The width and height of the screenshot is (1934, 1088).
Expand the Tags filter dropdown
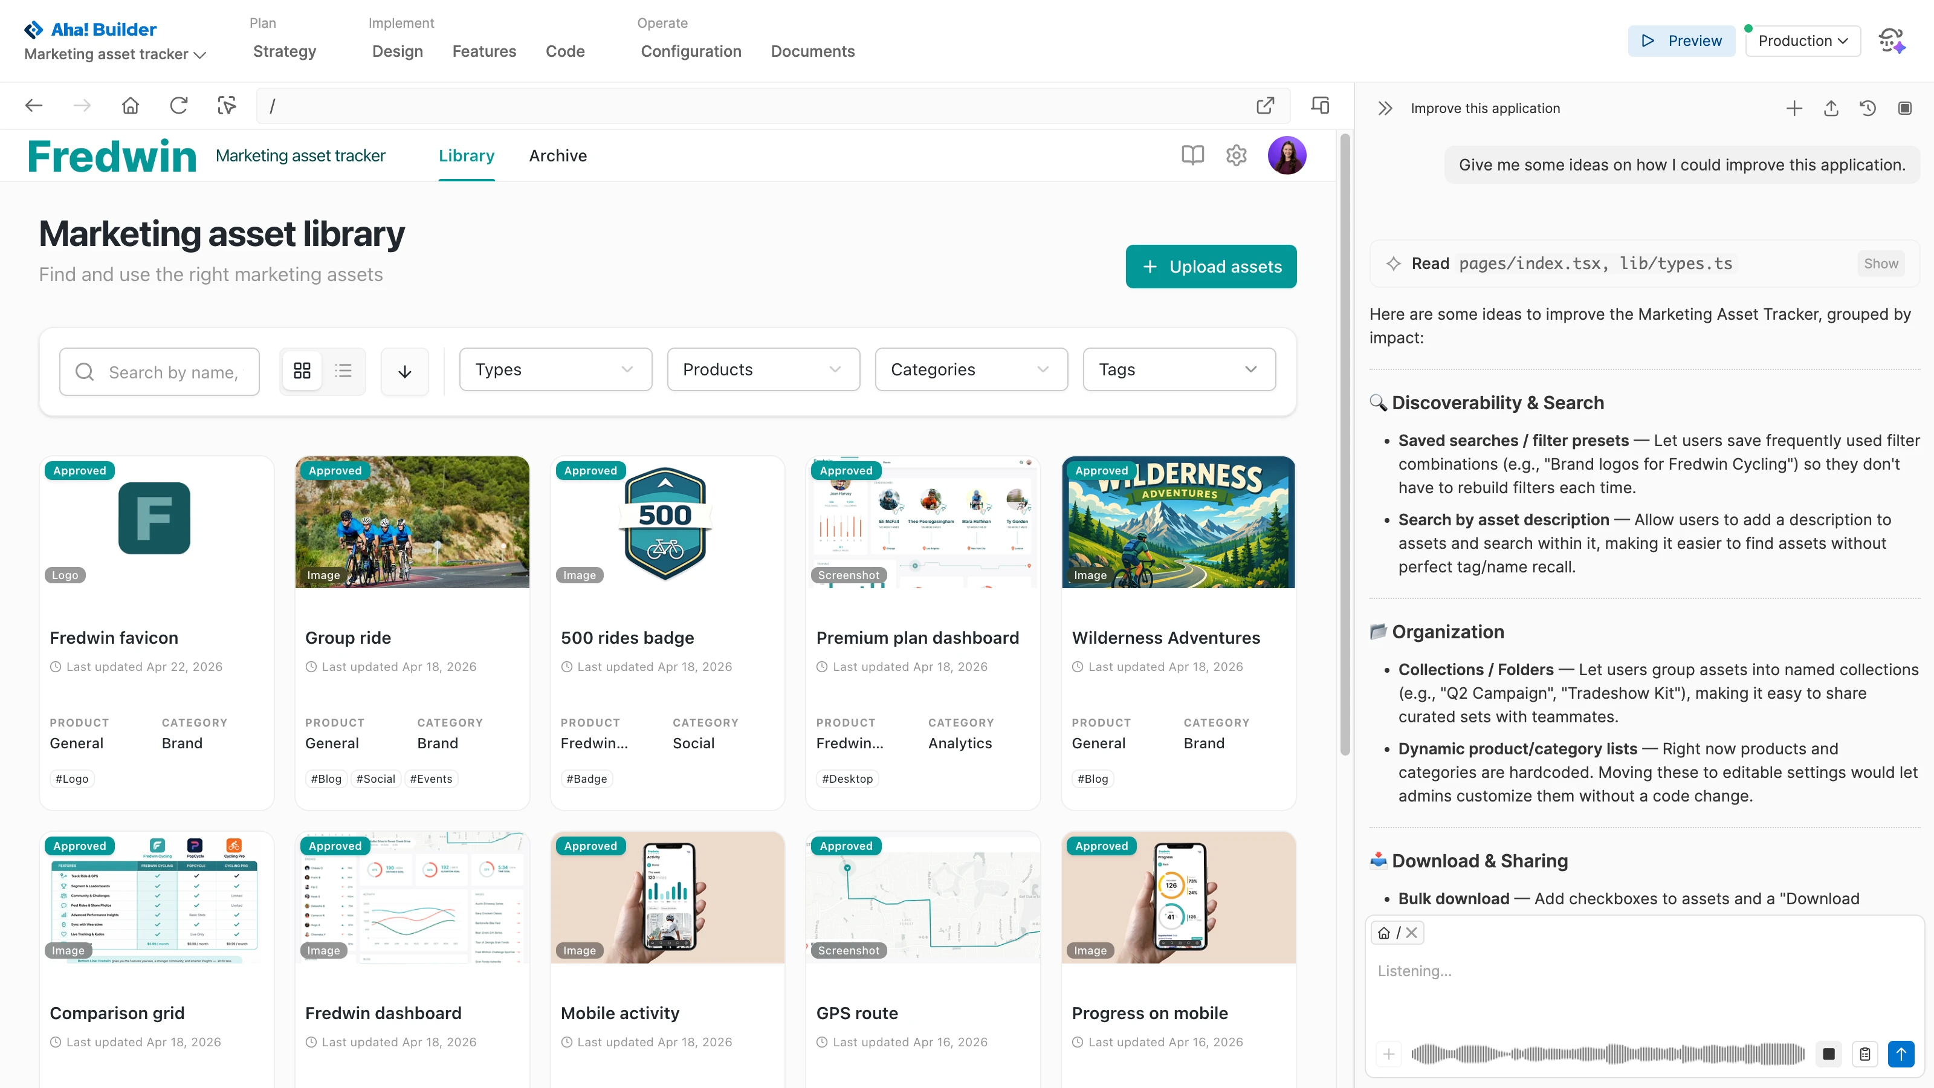tap(1178, 369)
